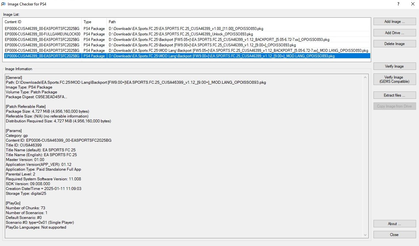Click the Application Version(APP_VER): 01.12 line
The width and height of the screenshot is (419, 246).
(38, 165)
